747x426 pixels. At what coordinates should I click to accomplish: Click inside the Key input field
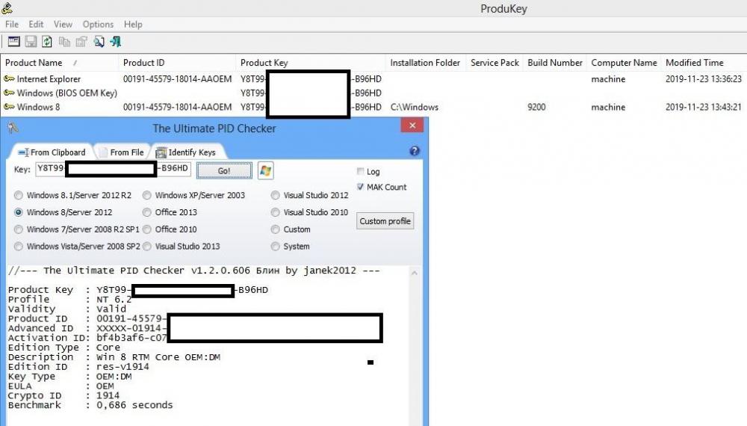click(112, 170)
